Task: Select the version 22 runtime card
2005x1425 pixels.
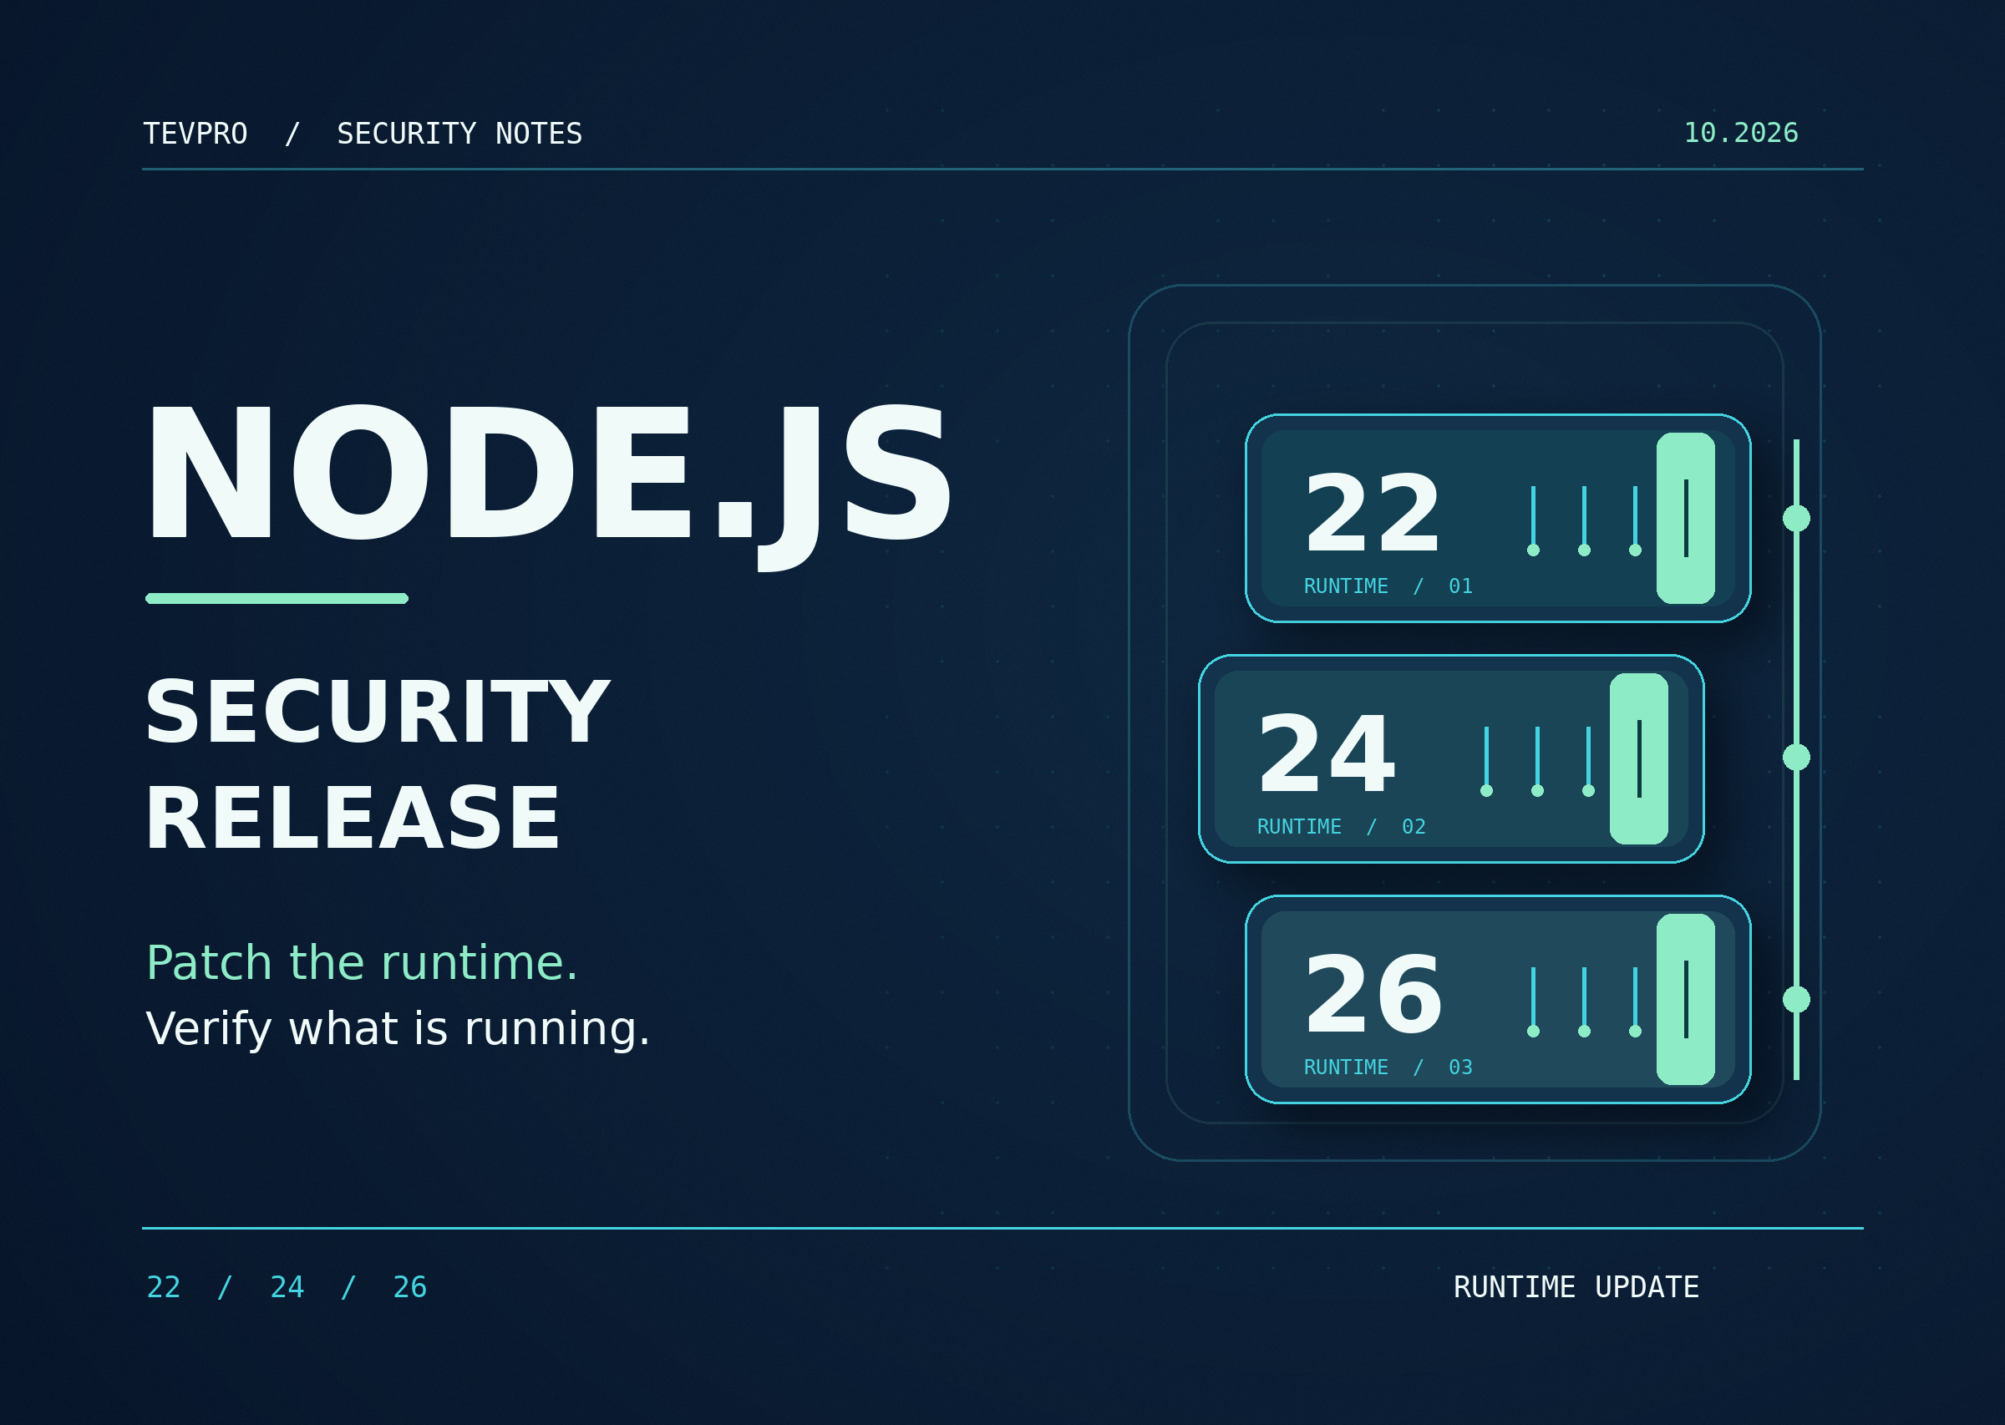Action: tap(1498, 519)
